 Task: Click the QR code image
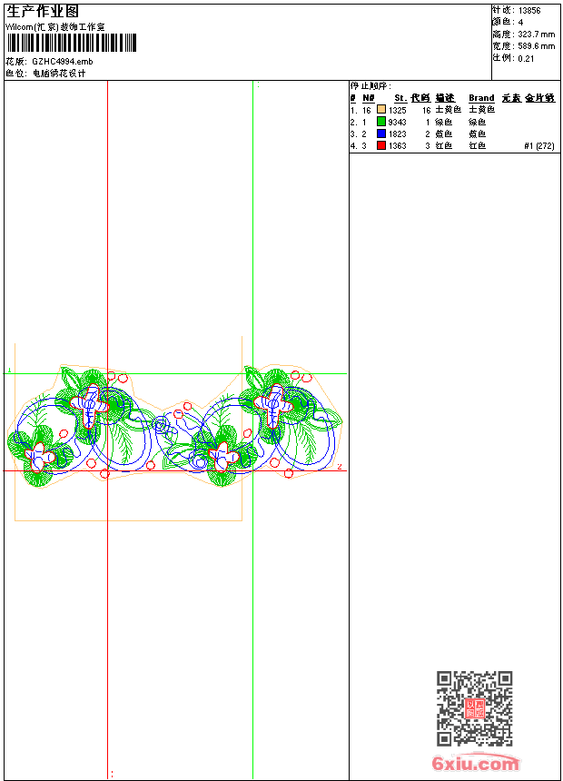(x=474, y=708)
